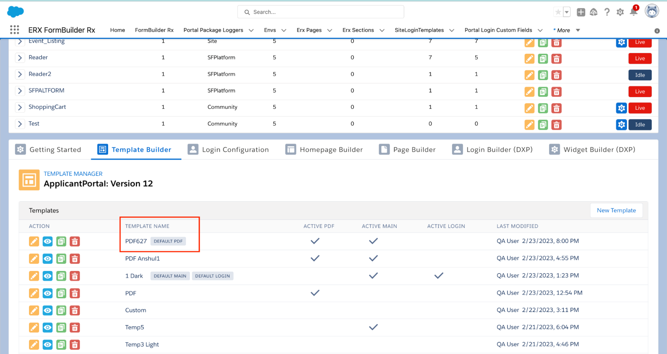667x354 pixels.
Task: Preview the PDF Anshul1 template with eye icon
Action: (x=48, y=259)
